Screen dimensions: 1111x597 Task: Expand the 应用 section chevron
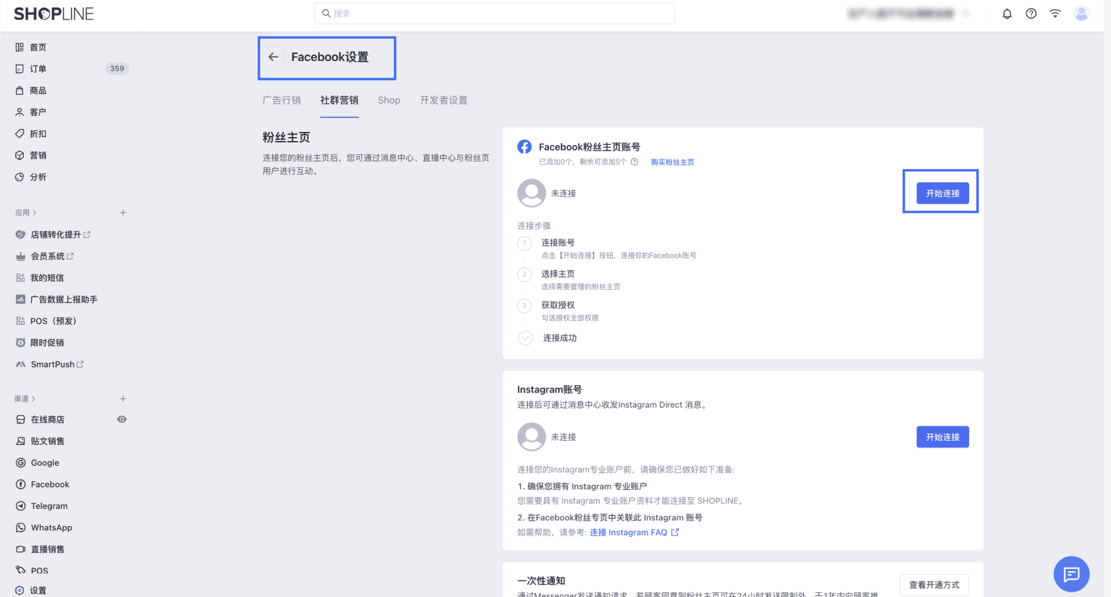click(x=34, y=213)
